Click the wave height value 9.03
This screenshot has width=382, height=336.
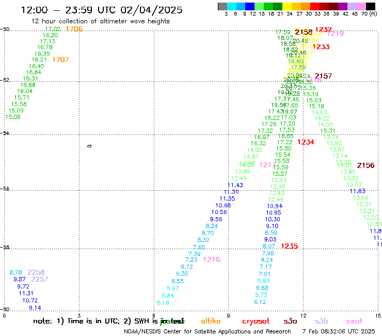(x=270, y=239)
